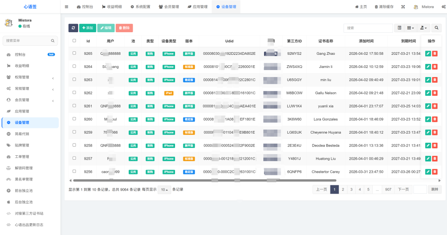Switch to the 系统配置 top tab
447x235 pixels.
point(141,7)
